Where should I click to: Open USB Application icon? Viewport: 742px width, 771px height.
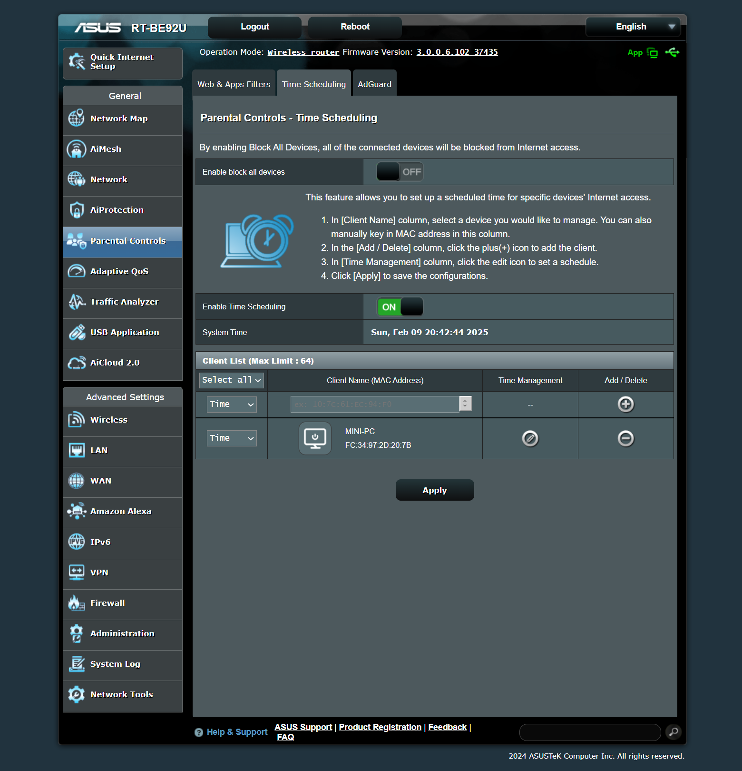point(77,332)
